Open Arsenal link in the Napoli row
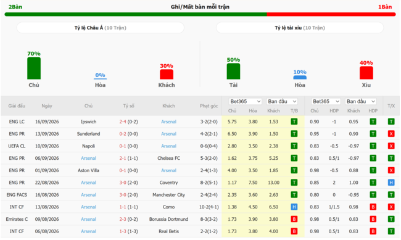This screenshot has width=401, height=240. 168,146
